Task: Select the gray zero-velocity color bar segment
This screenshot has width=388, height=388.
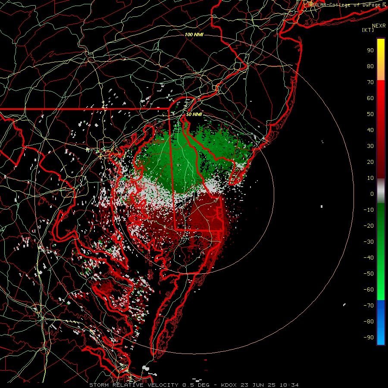Action: (381, 191)
